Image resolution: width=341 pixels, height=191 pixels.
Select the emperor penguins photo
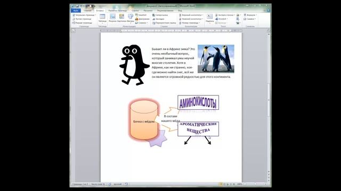216,59
